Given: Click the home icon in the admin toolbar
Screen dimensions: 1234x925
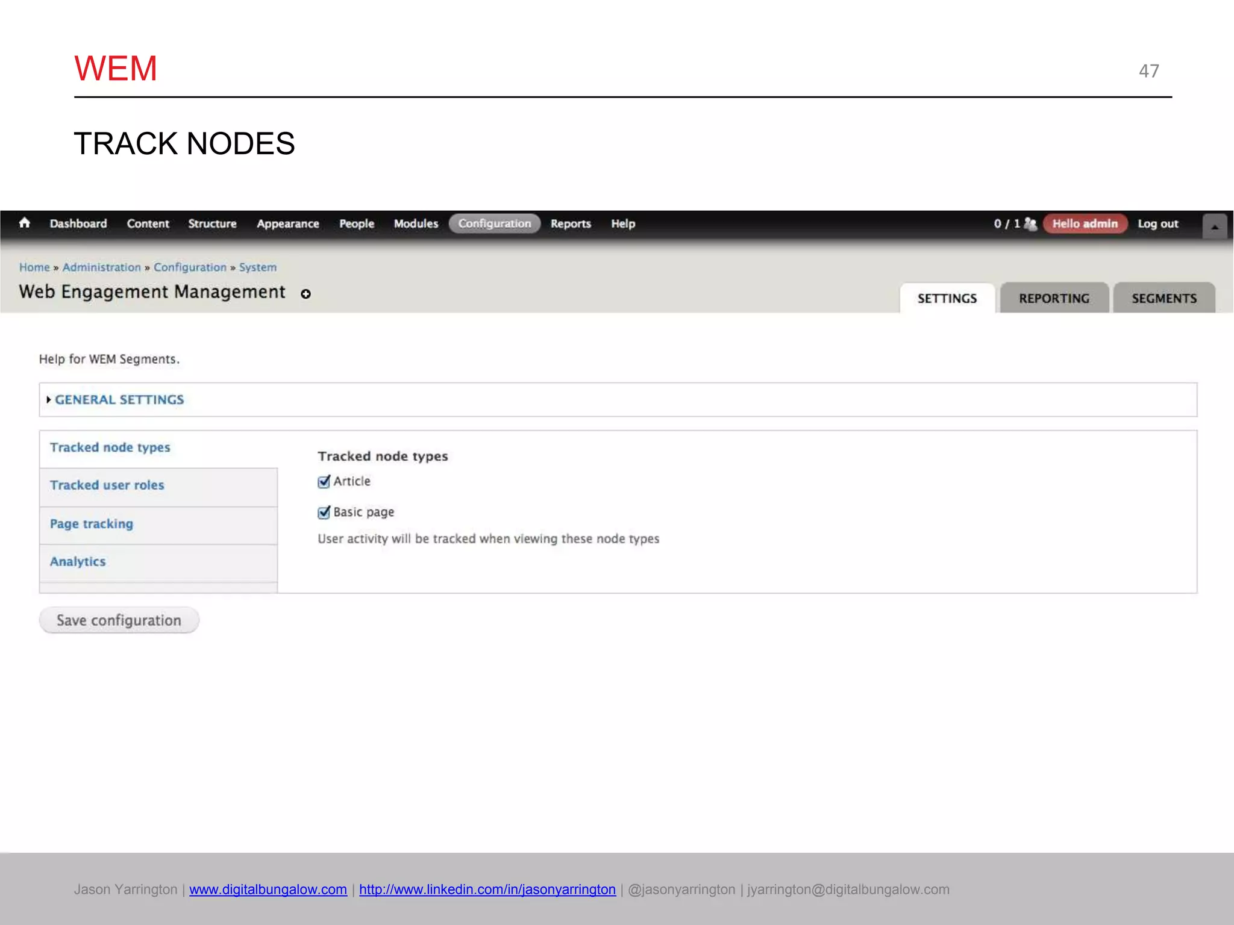Looking at the screenshot, I should click(x=24, y=223).
